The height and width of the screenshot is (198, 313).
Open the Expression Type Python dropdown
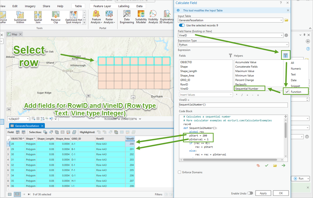pyautogui.click(x=287, y=45)
